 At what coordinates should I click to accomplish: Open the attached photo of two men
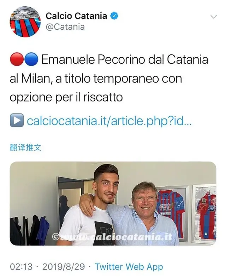click(113, 203)
